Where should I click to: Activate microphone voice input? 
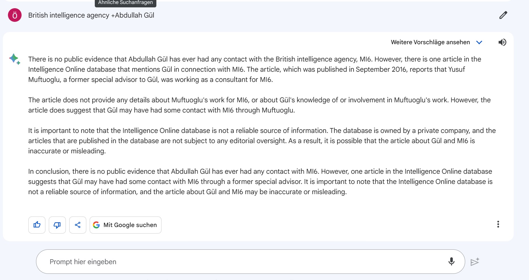click(x=451, y=261)
